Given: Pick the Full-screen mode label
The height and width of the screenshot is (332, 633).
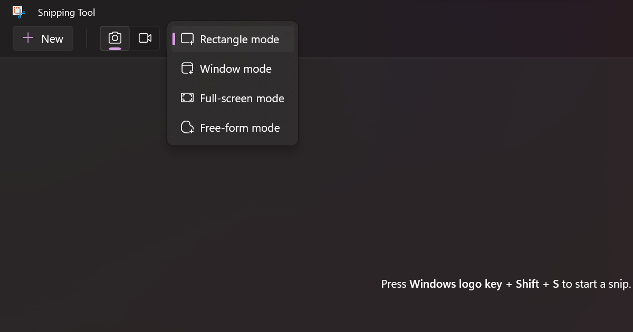Looking at the screenshot, I should [x=242, y=99].
